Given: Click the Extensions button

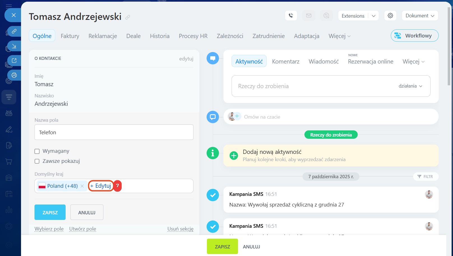Looking at the screenshot, I should point(353,16).
